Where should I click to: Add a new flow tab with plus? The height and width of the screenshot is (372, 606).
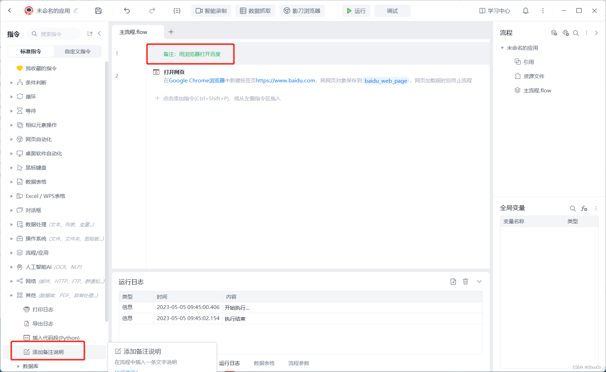(171, 32)
